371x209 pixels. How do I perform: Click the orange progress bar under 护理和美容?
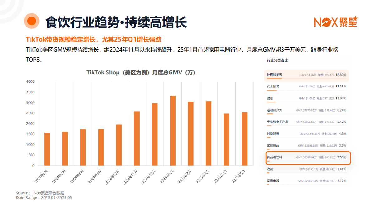(274, 78)
